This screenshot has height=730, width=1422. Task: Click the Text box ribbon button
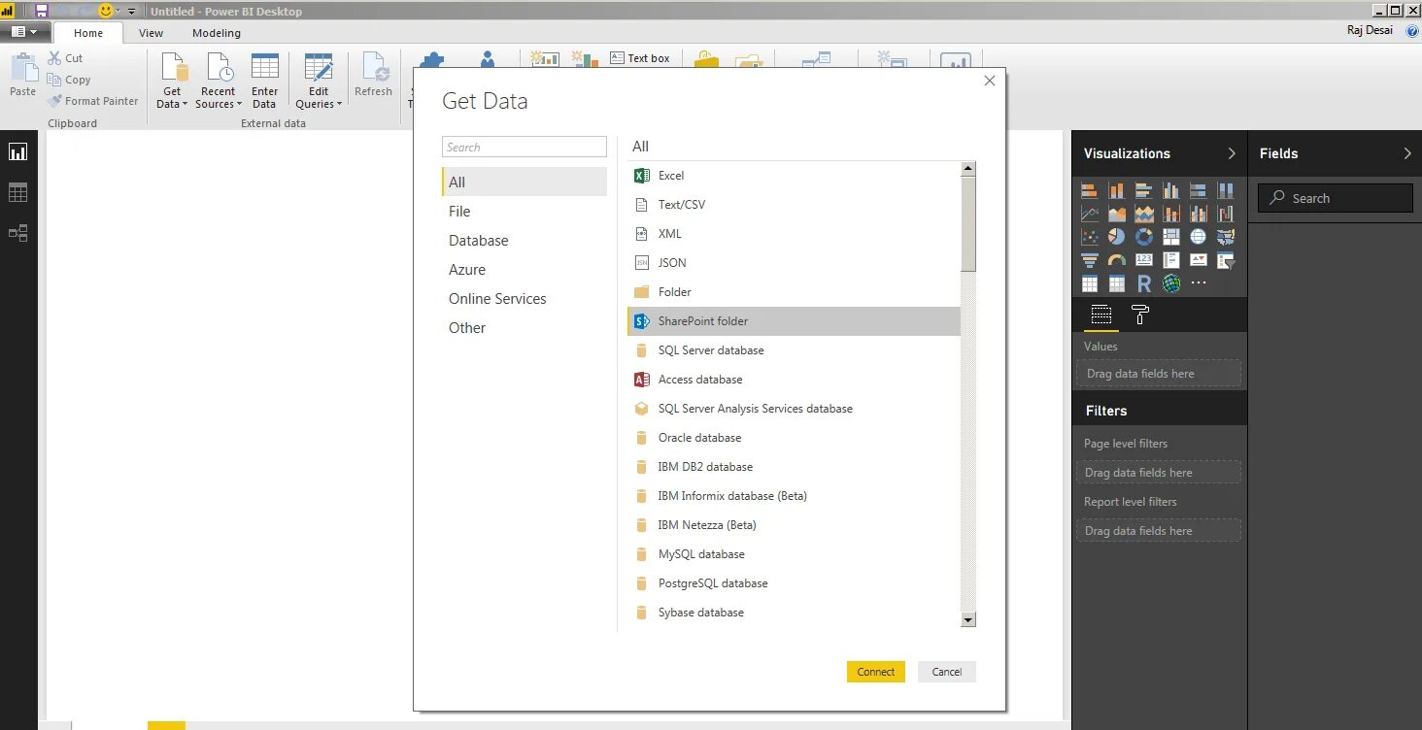640,58
